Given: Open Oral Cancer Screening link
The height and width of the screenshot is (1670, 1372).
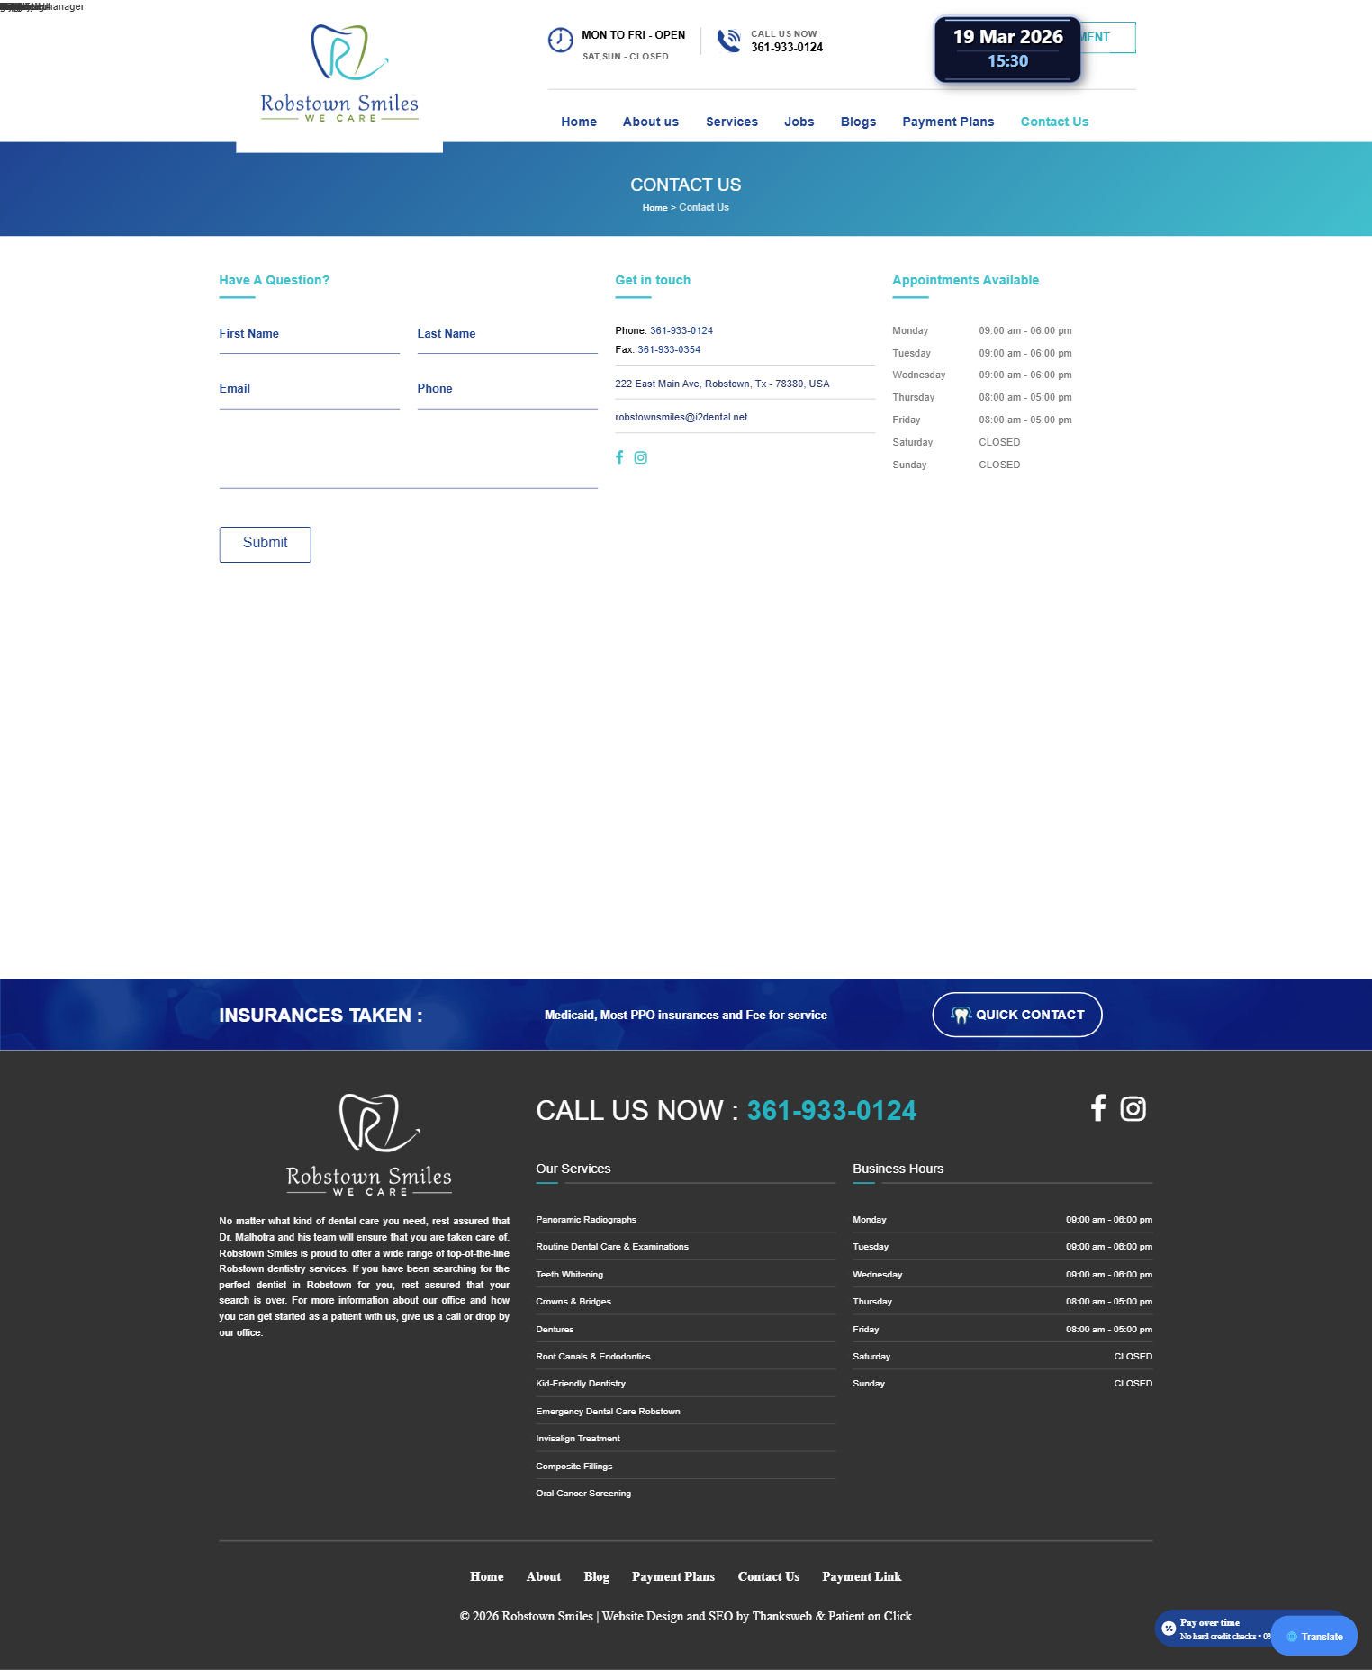Looking at the screenshot, I should pos(583,1494).
